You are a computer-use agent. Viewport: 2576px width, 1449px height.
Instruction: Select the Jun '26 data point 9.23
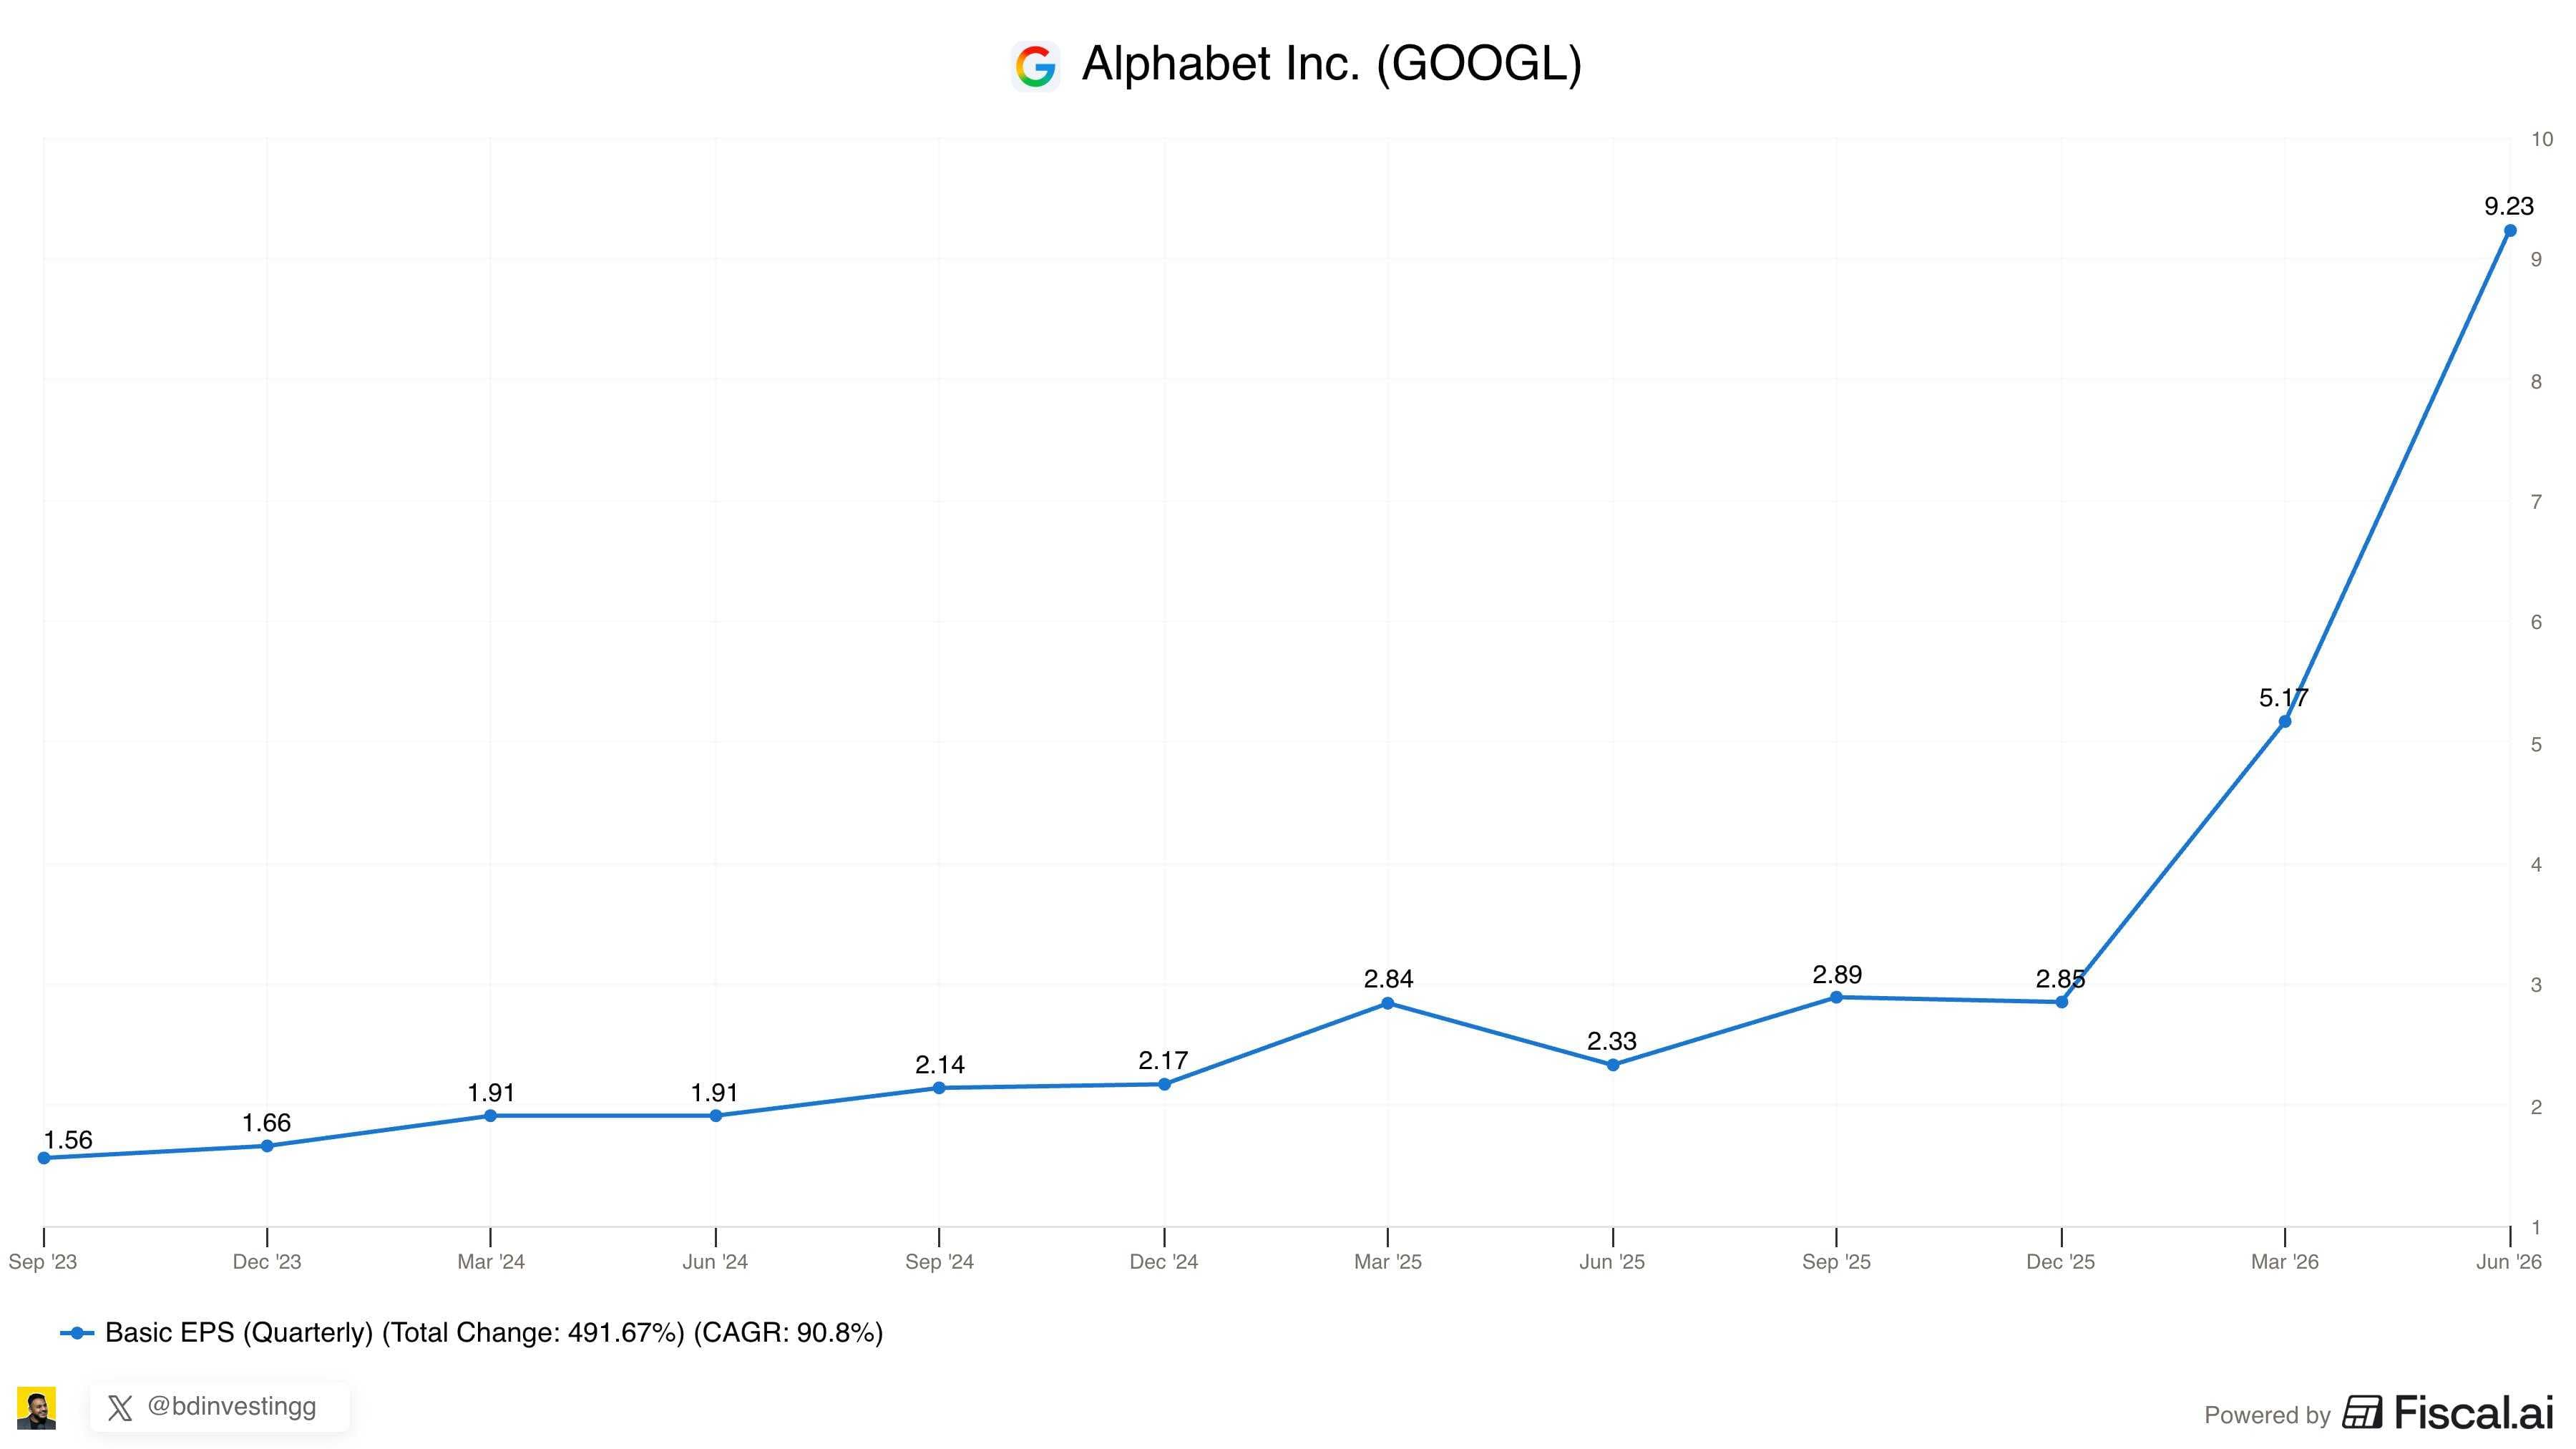click(2509, 231)
